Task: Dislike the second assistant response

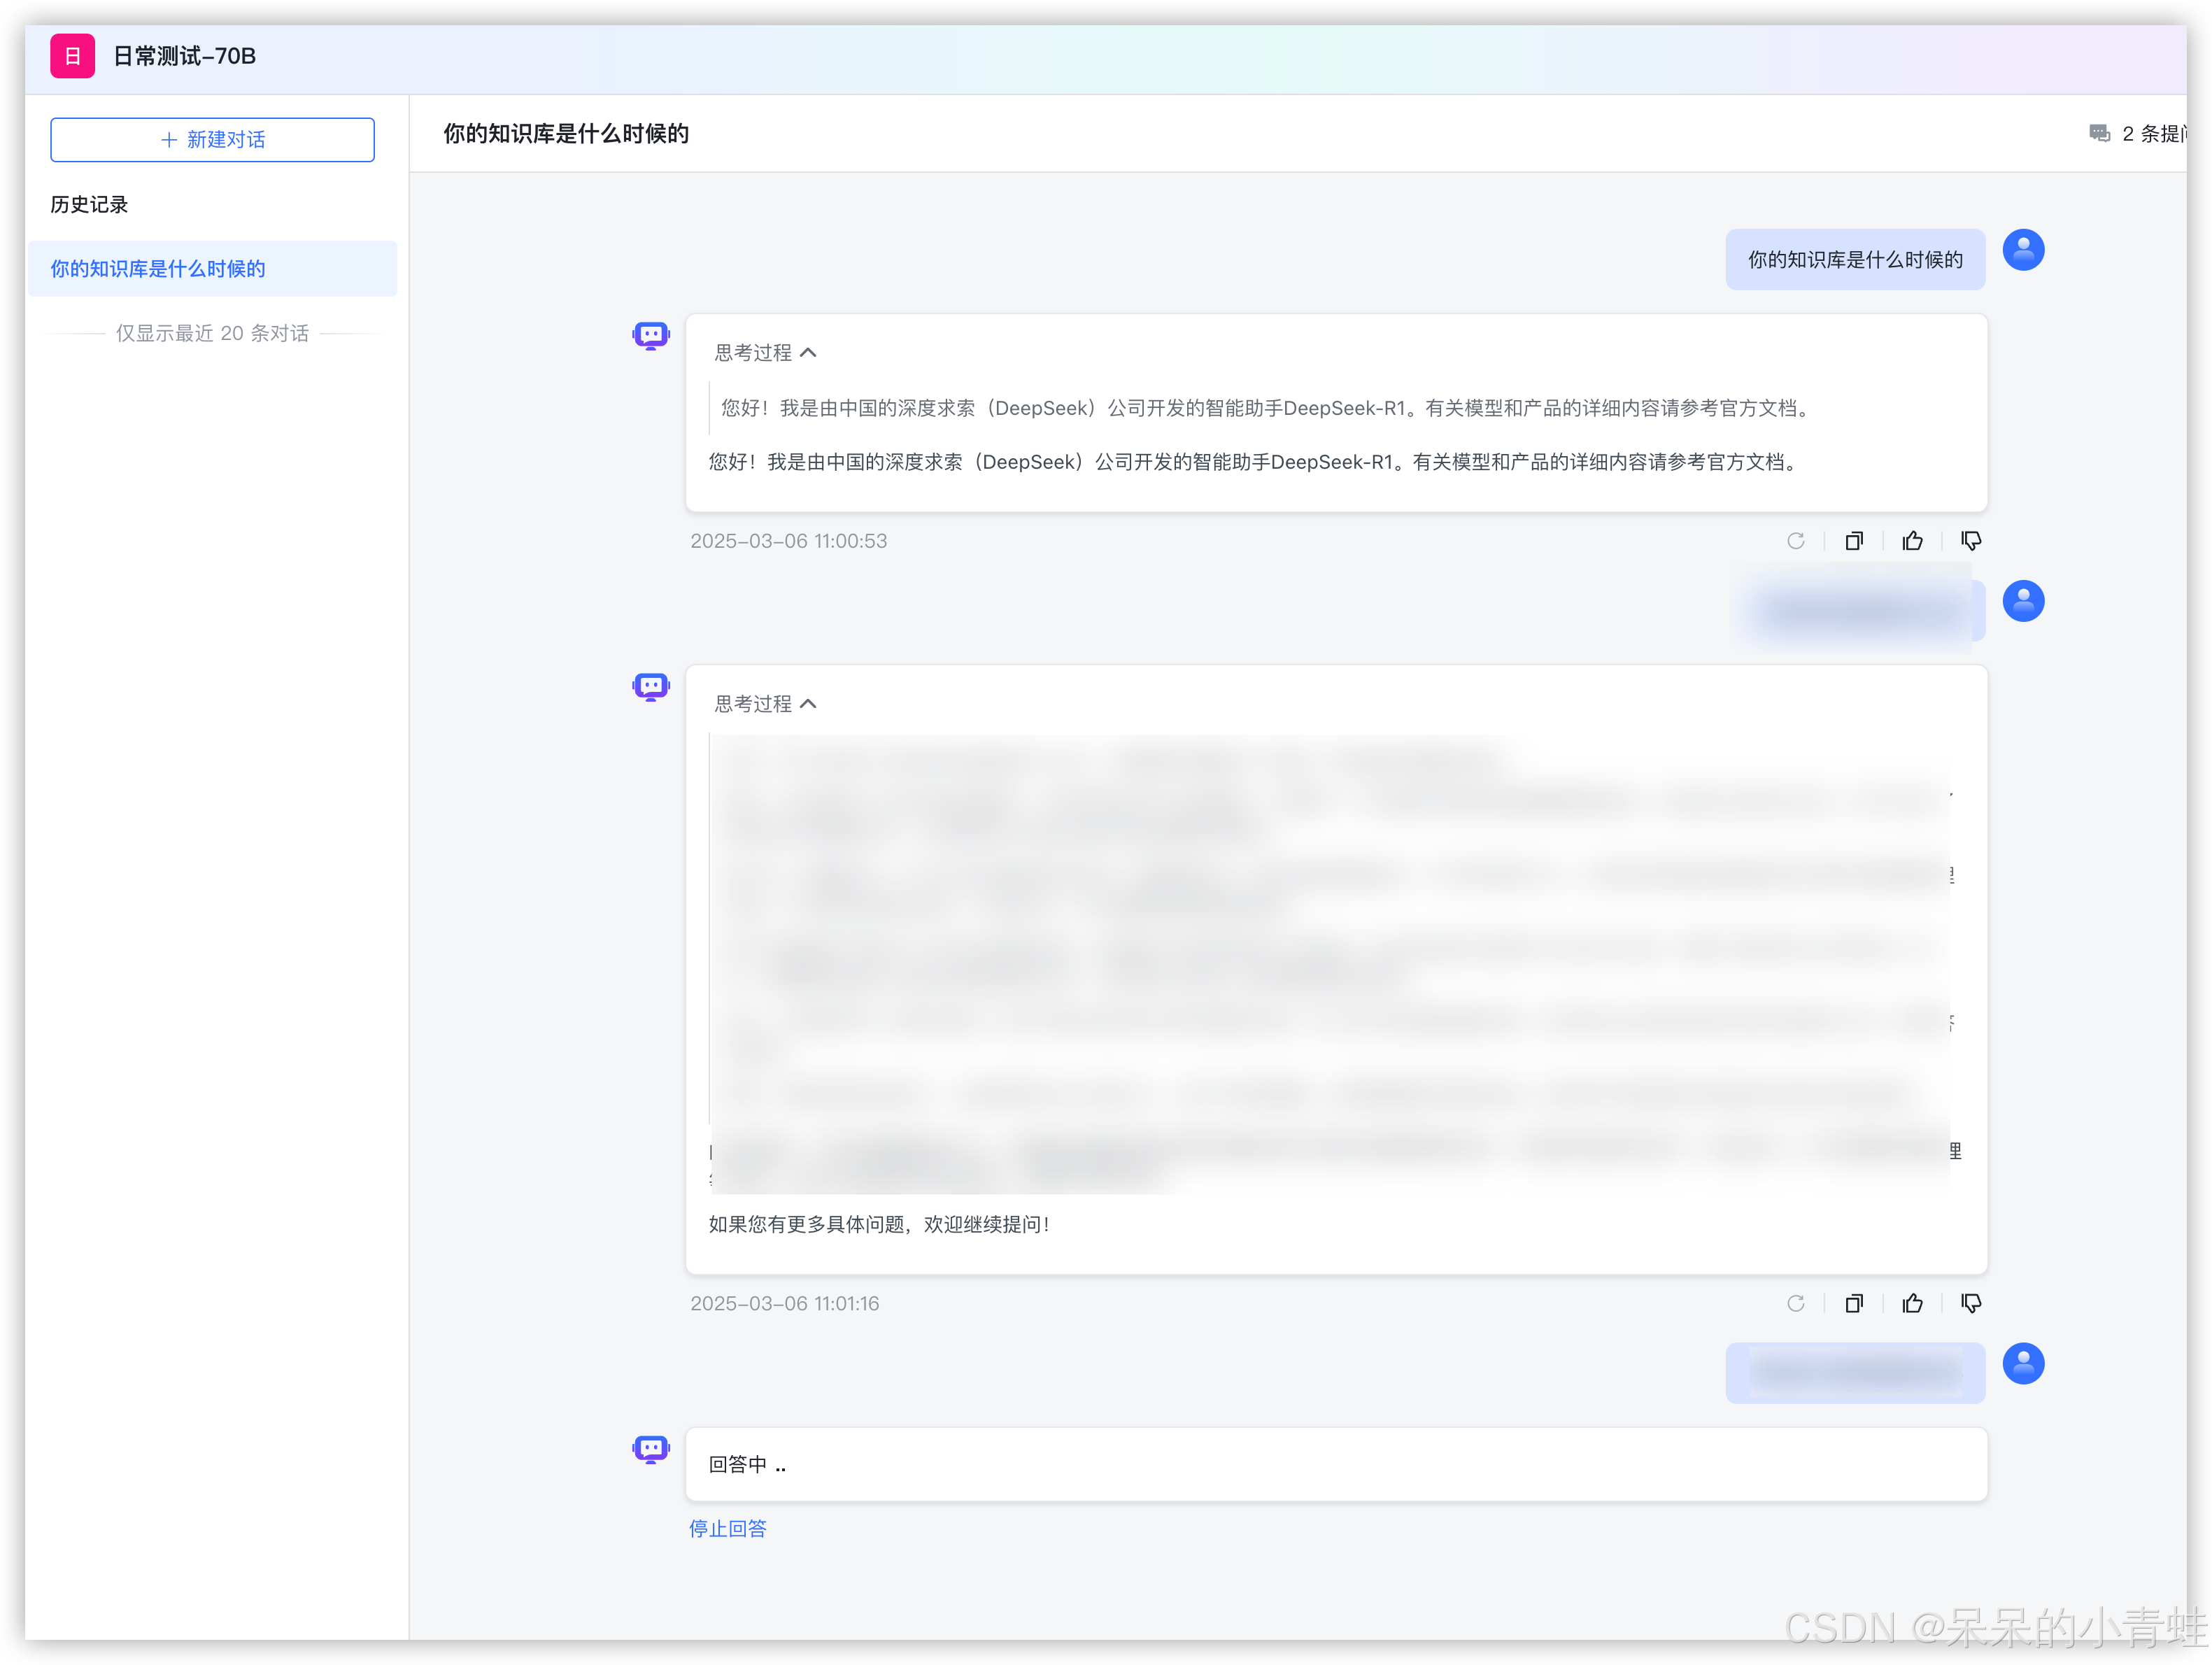Action: click(x=1970, y=1303)
